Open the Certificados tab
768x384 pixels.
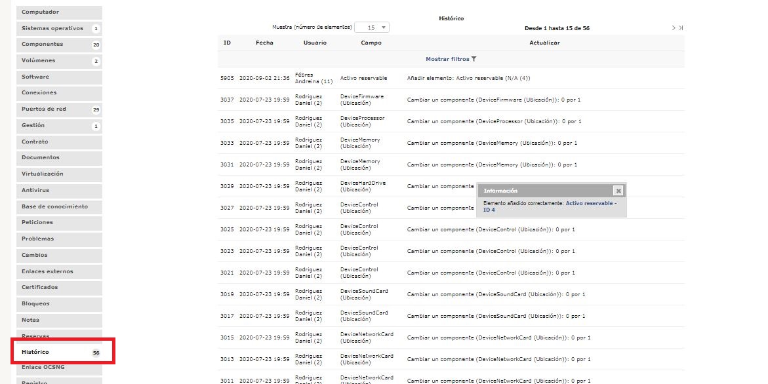pos(59,288)
